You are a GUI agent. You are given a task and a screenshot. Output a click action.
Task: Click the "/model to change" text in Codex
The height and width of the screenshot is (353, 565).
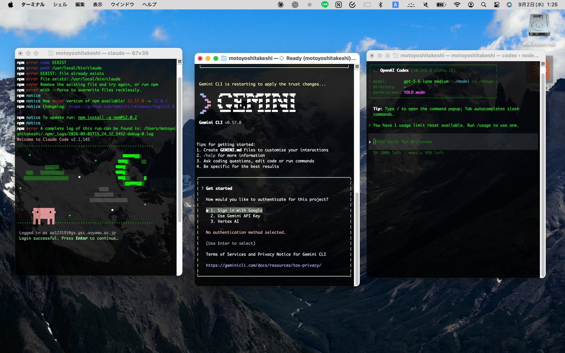tap(474, 81)
